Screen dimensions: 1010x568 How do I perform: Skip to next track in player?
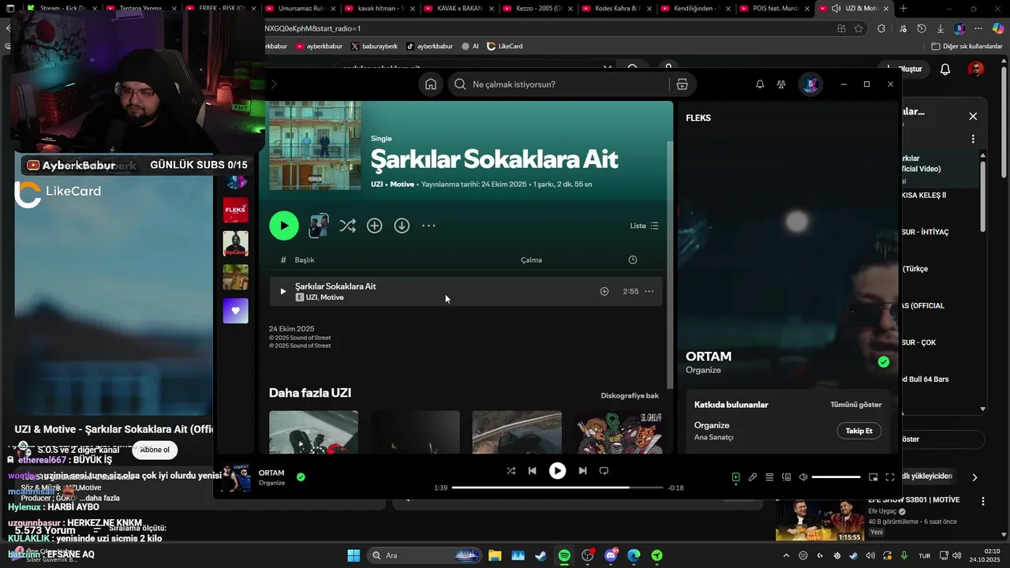(582, 471)
